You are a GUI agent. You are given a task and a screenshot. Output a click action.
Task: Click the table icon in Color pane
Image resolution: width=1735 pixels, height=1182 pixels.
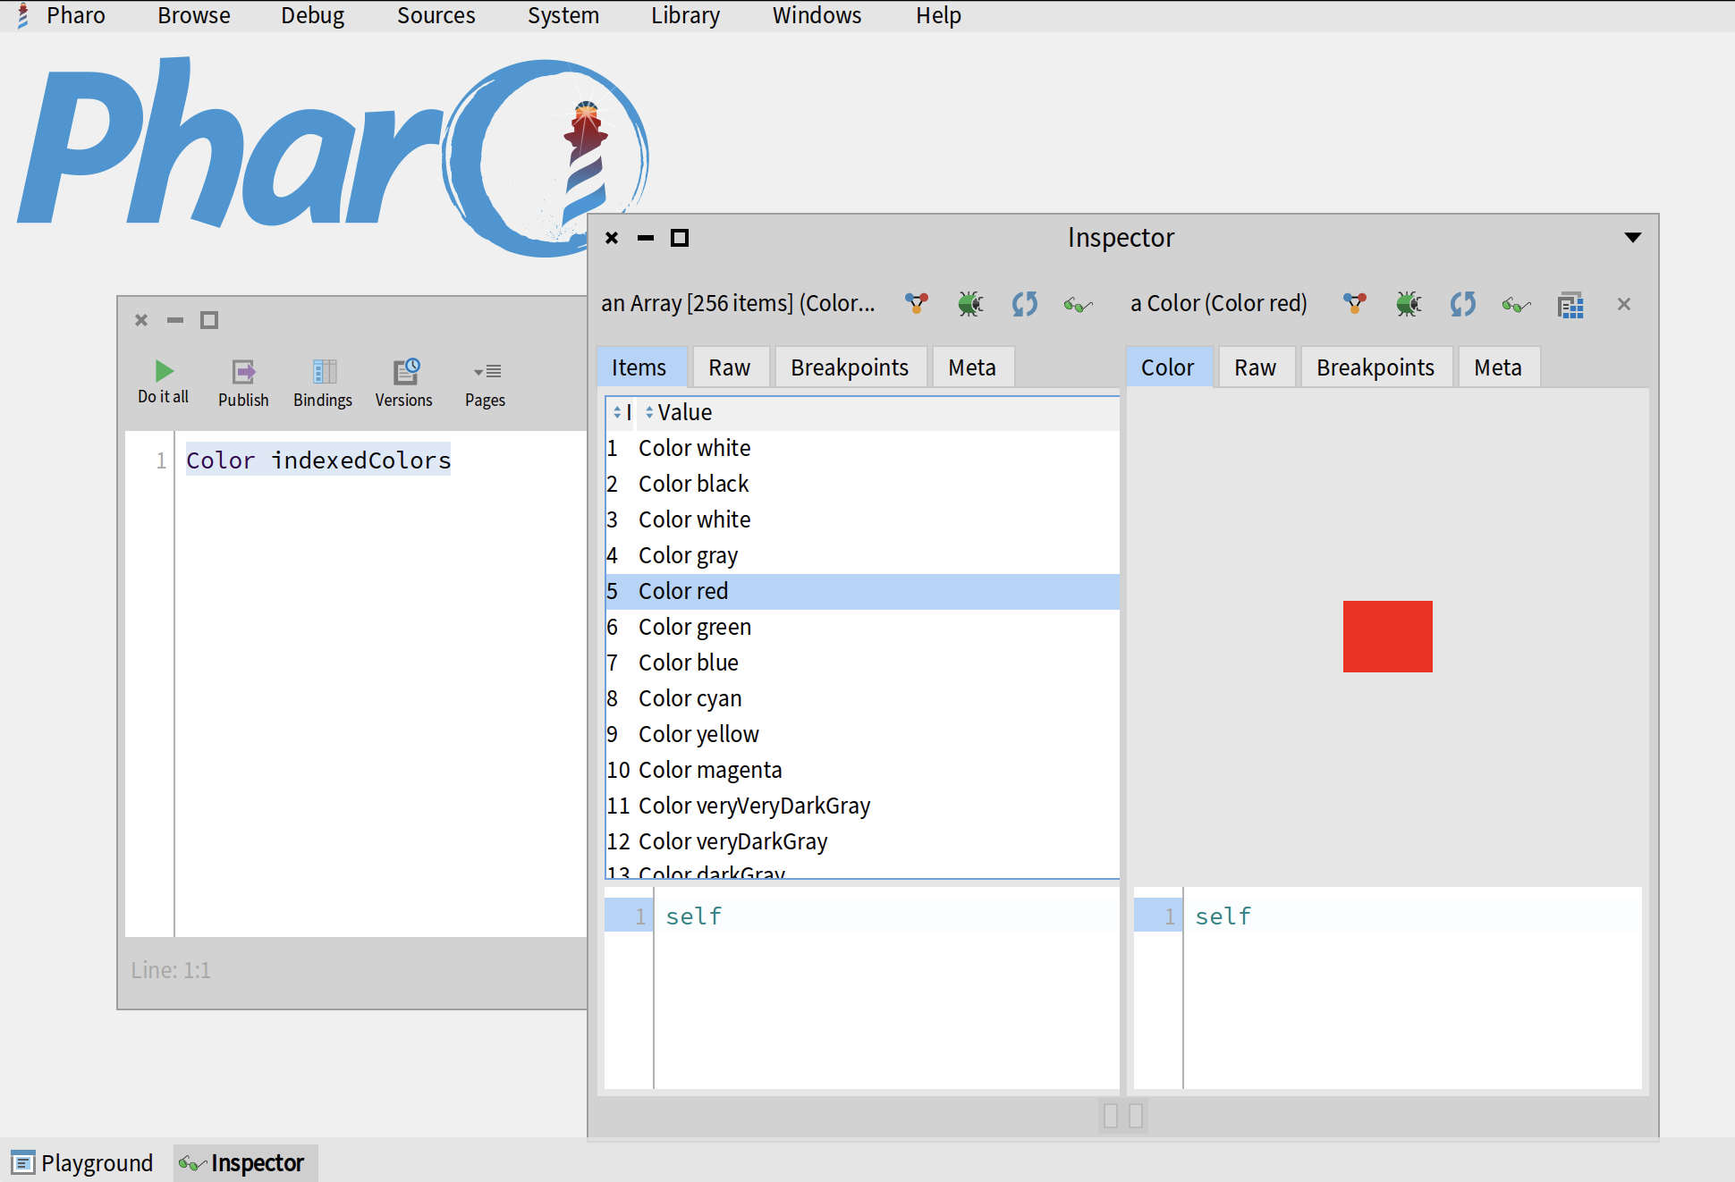pyautogui.click(x=1570, y=305)
